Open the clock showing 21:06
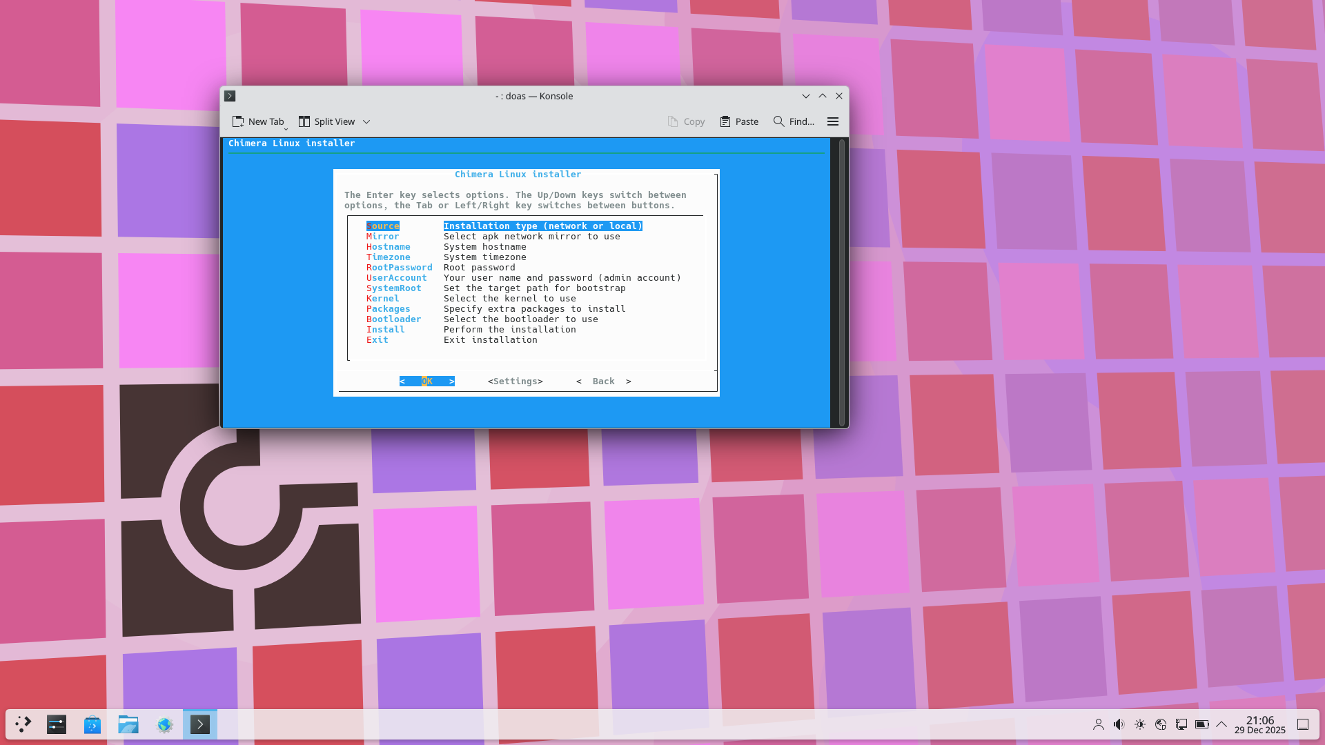This screenshot has width=1325, height=745. click(x=1260, y=724)
